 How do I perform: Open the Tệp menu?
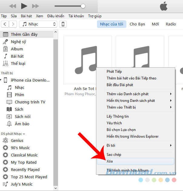coord(4,16)
